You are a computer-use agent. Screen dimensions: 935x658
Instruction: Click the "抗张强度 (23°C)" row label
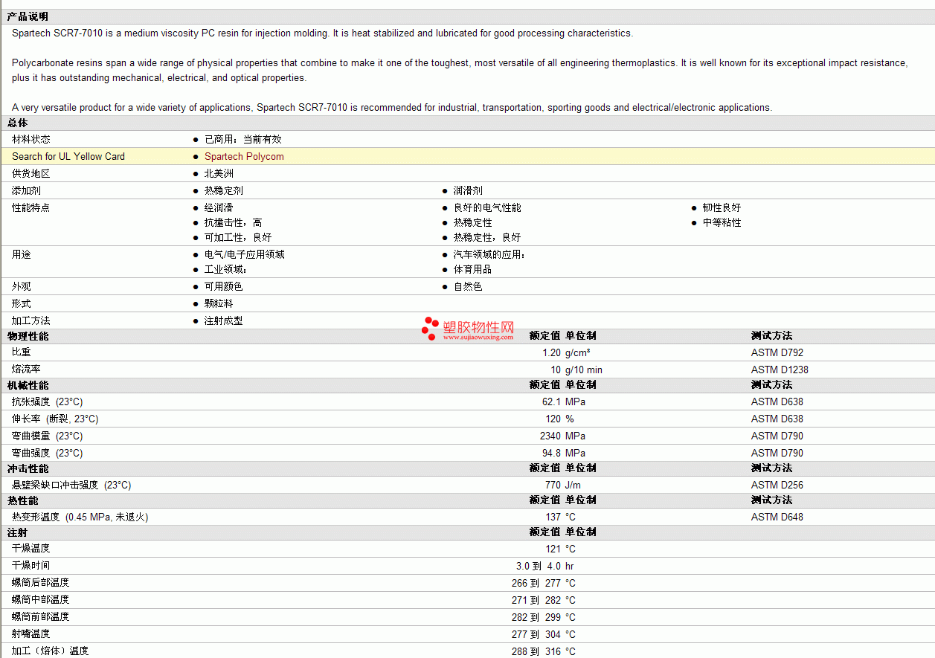[48, 401]
